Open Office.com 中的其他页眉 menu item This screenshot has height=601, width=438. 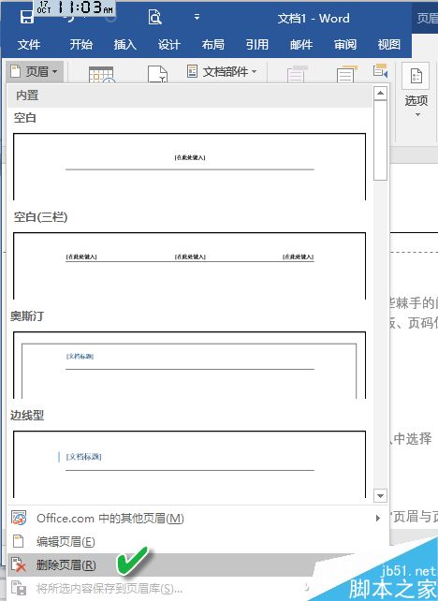click(x=197, y=519)
